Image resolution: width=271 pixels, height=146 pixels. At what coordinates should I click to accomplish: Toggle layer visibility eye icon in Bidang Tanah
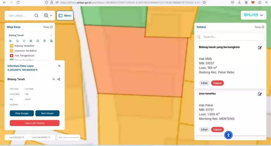click(10, 41)
